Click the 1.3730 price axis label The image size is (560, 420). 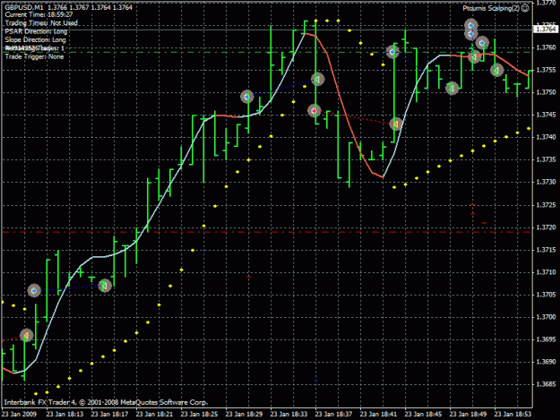(x=546, y=182)
